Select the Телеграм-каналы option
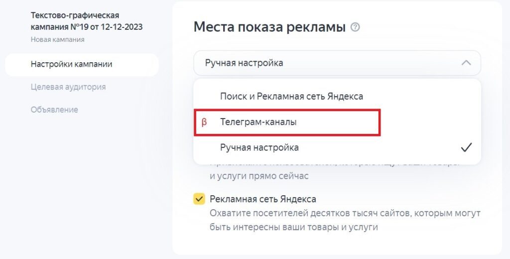This screenshot has height=259, width=510. click(x=258, y=122)
